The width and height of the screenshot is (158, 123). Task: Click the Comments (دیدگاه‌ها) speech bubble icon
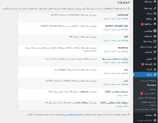click(x=155, y=24)
